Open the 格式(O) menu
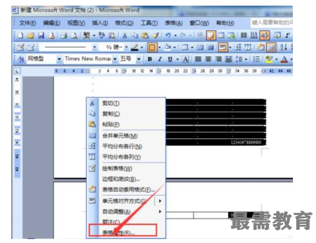The image size is (316, 243). [124, 23]
